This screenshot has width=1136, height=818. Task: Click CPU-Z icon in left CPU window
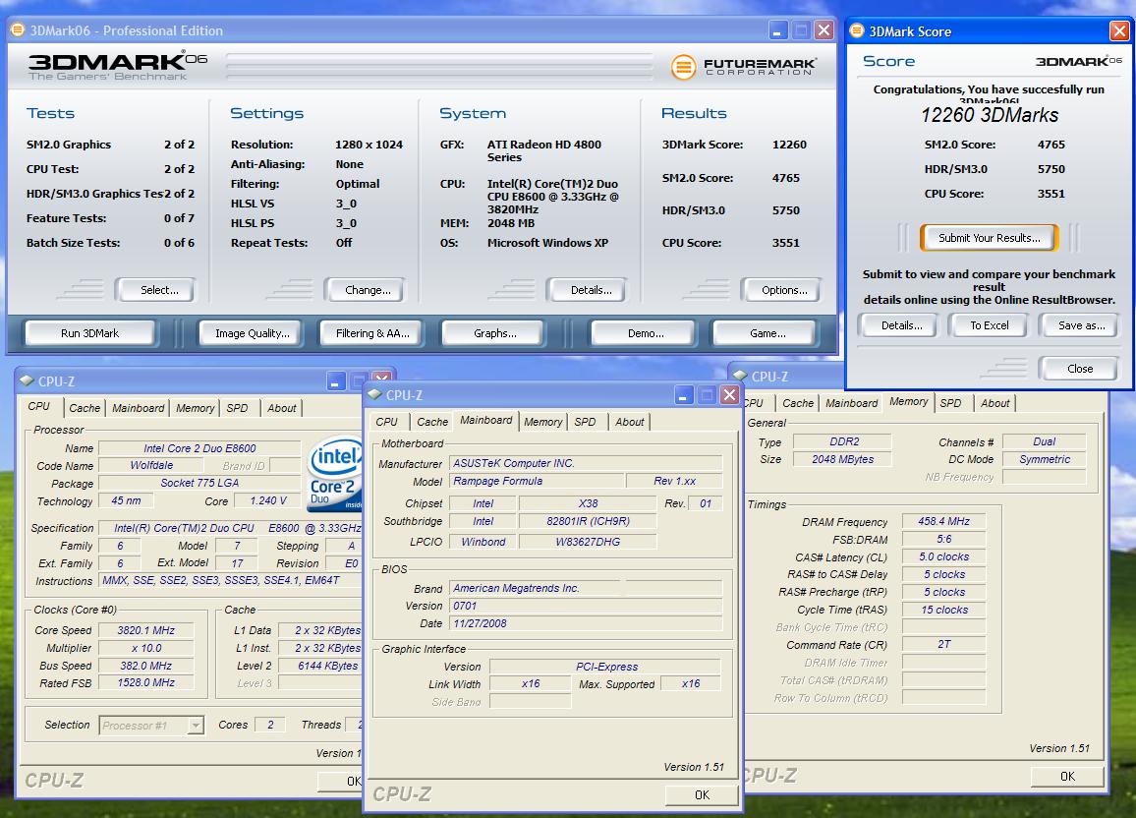point(27,380)
